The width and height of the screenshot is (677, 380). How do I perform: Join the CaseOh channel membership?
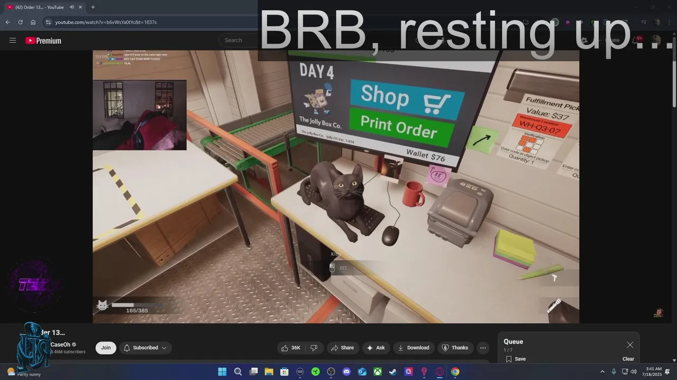pyautogui.click(x=106, y=348)
